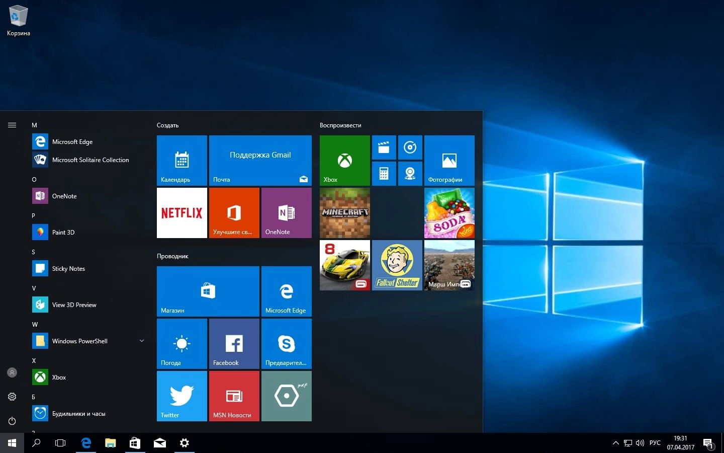The width and height of the screenshot is (724, 453).
Task: Open the Mail tile (Почта)
Action: pos(260,160)
